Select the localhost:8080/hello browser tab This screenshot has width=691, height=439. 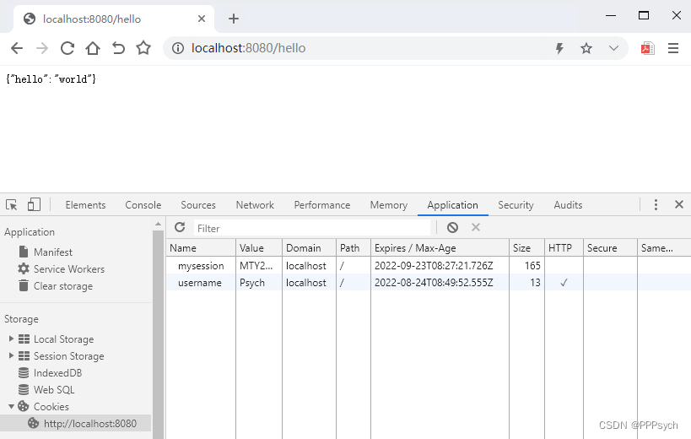pos(114,19)
